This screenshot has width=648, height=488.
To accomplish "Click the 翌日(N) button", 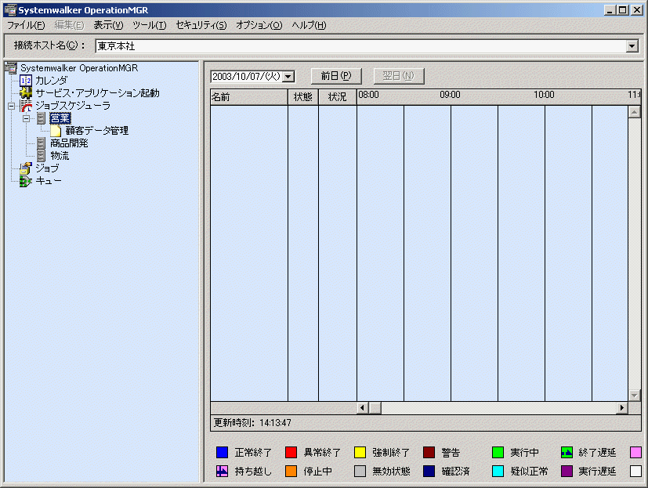I will (x=398, y=76).
